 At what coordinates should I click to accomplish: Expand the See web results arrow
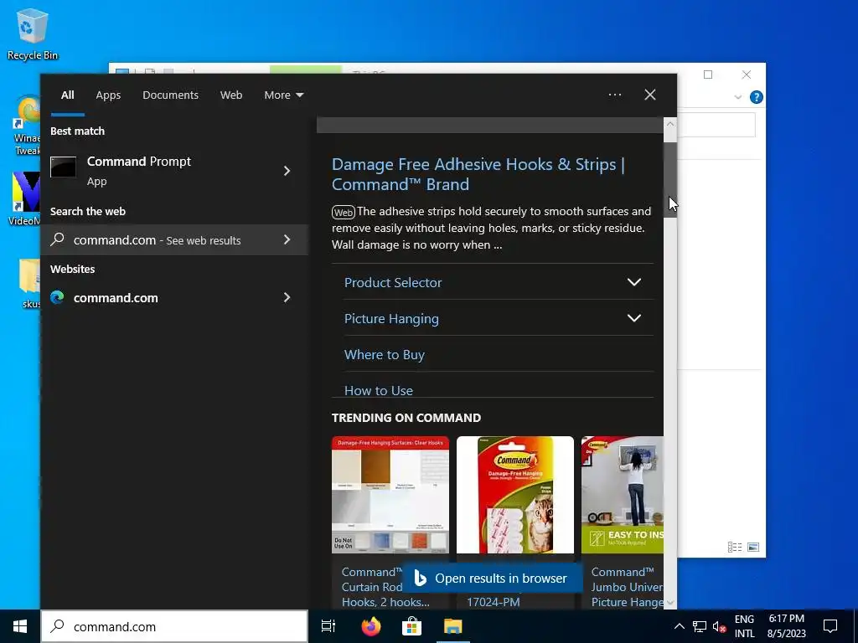click(287, 239)
